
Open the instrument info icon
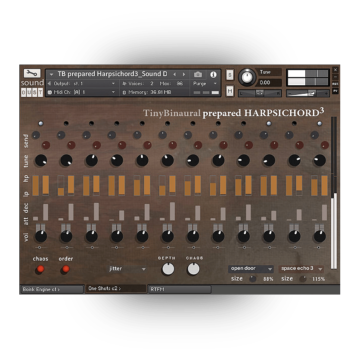pyautogui.click(x=213, y=74)
